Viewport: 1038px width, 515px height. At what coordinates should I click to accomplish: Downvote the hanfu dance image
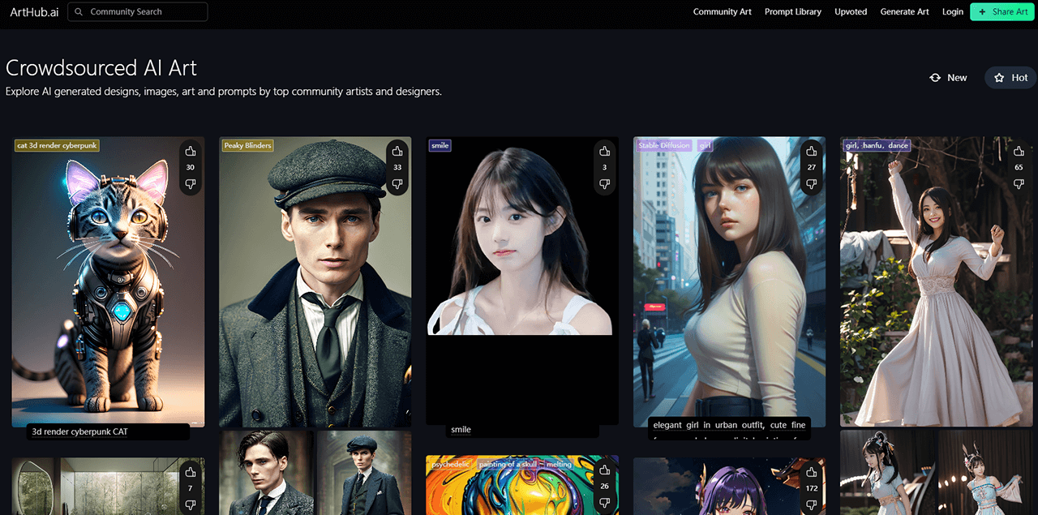coord(1019,184)
